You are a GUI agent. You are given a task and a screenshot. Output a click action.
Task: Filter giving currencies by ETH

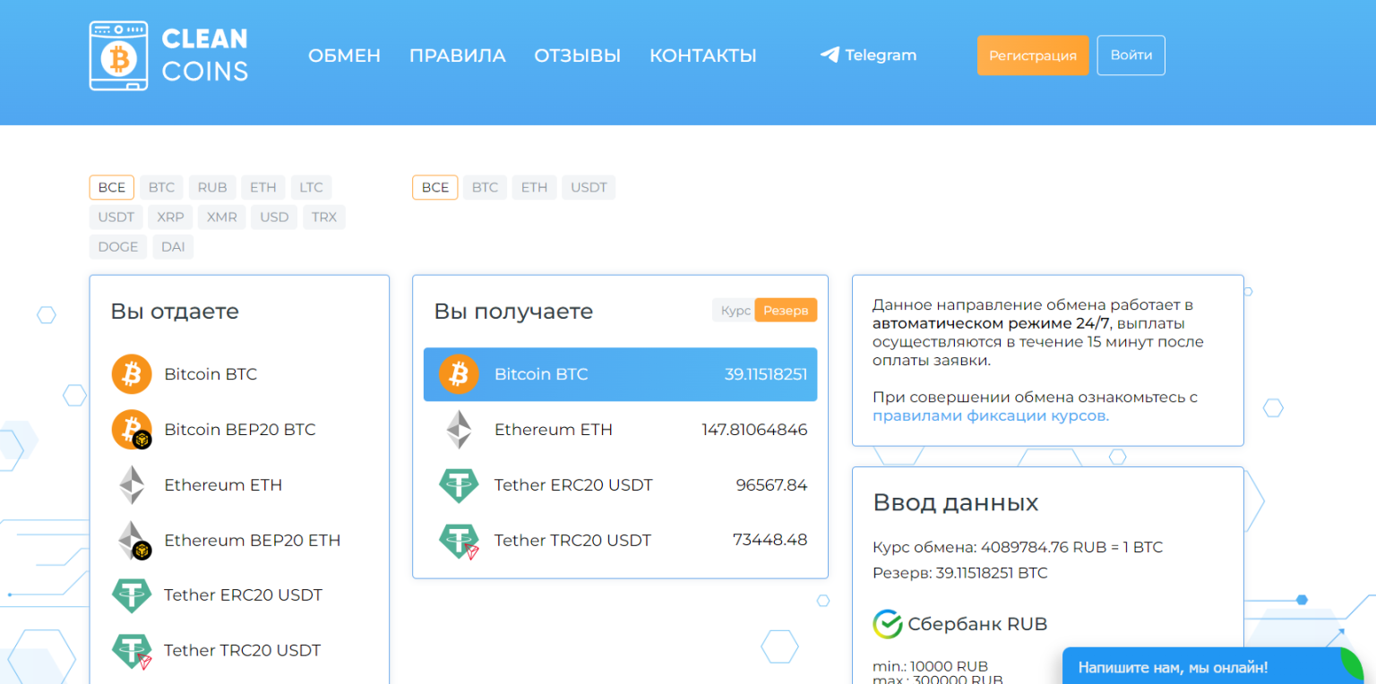263,187
